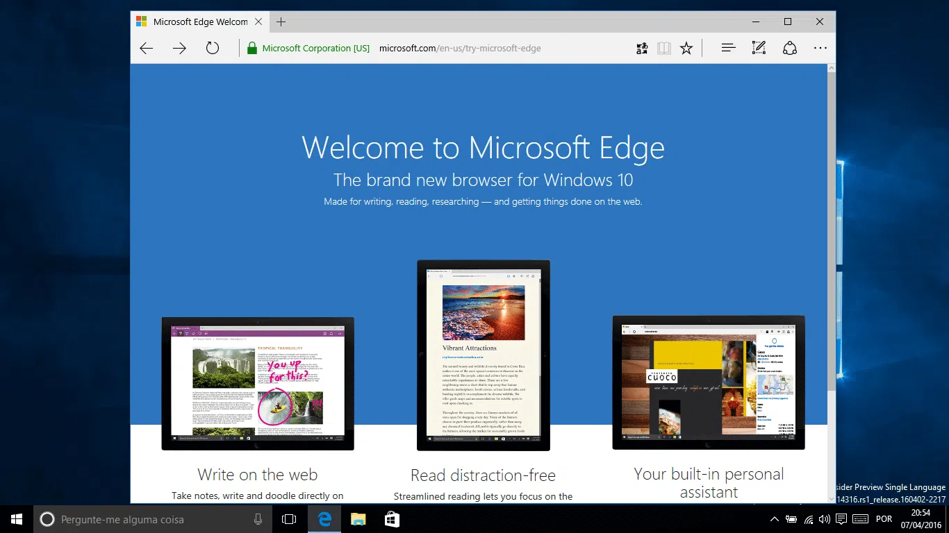Open the Windows Start menu
Viewport: 949px width, 533px height.
point(17,518)
